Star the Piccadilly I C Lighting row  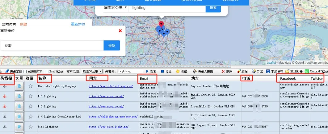(31, 106)
